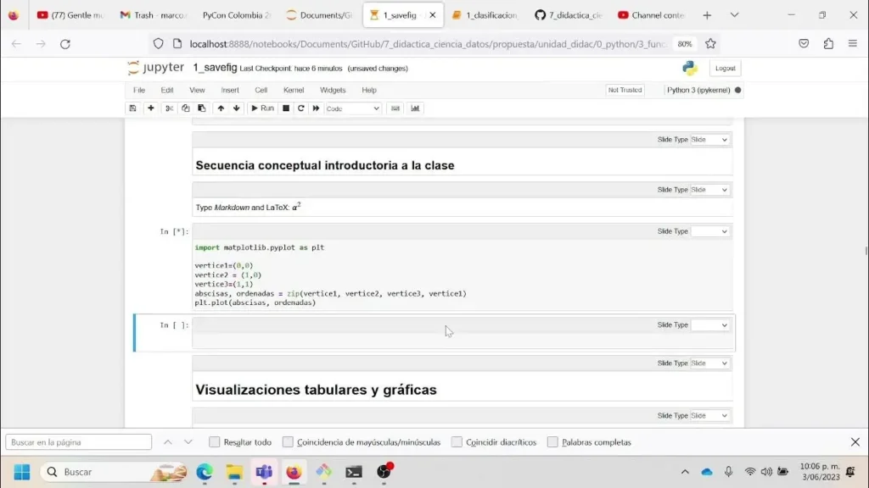Save notebook with the floppy disk icon
The height and width of the screenshot is (488, 869).
coord(132,108)
